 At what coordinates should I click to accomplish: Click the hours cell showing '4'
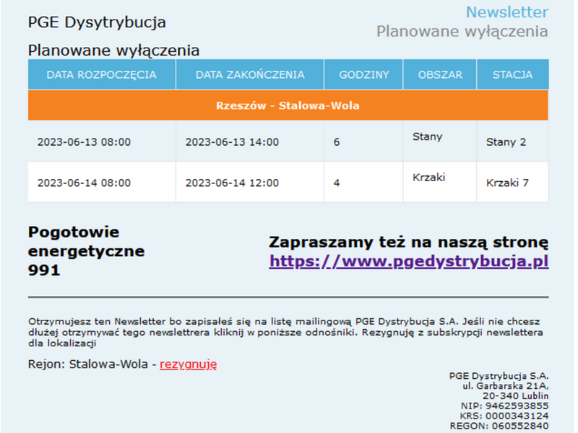(x=364, y=183)
